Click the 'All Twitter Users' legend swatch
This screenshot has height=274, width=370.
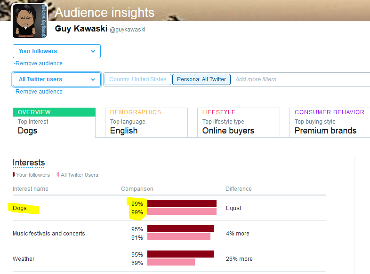click(58, 174)
